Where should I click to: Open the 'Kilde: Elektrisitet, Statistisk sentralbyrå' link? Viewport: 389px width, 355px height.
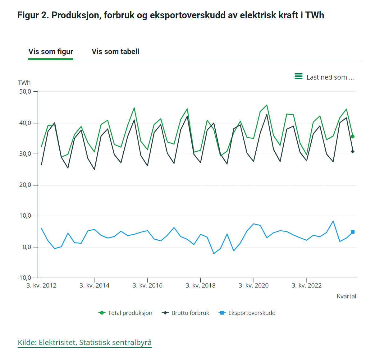pos(85,343)
